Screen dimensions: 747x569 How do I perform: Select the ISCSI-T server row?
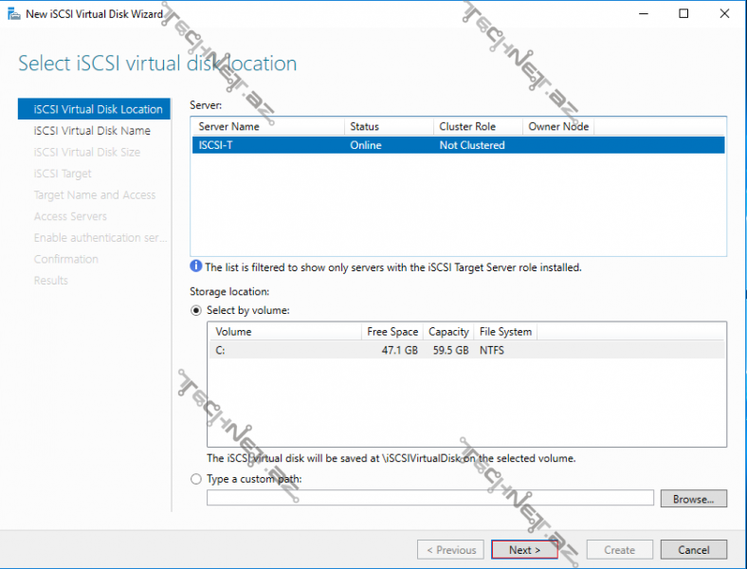457,145
